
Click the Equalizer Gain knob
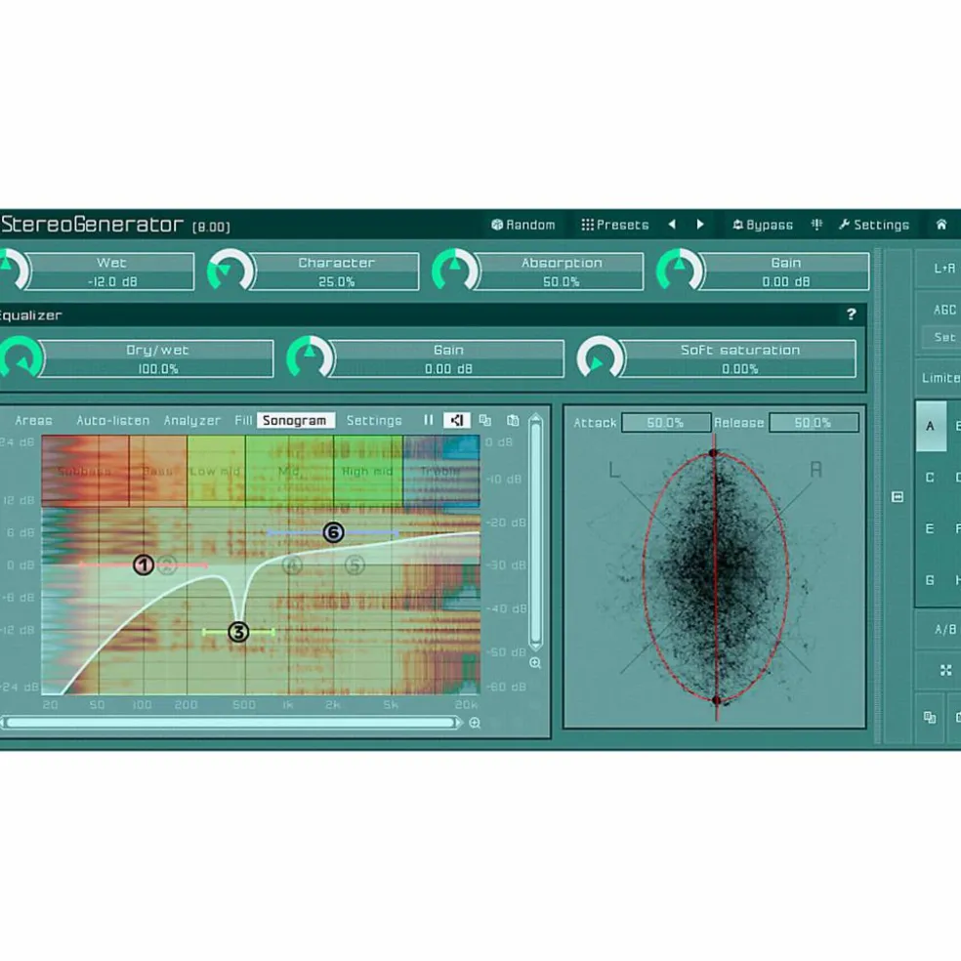click(x=310, y=357)
